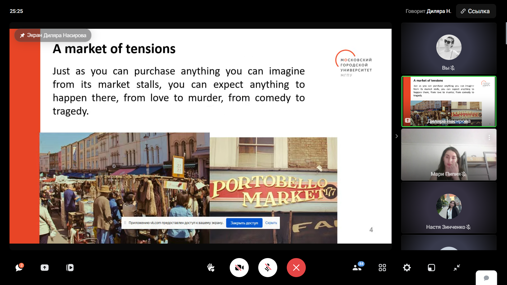Click the speaker label Говорит Диляра Н.

pyautogui.click(x=428, y=11)
